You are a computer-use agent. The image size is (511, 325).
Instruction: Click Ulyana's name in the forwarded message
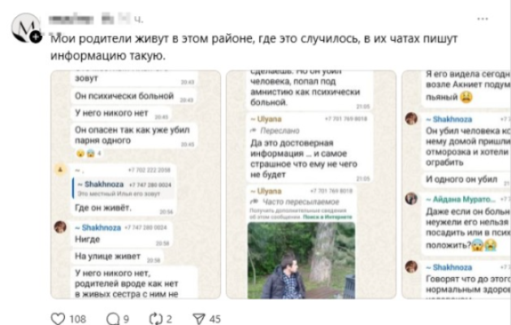click(266, 119)
